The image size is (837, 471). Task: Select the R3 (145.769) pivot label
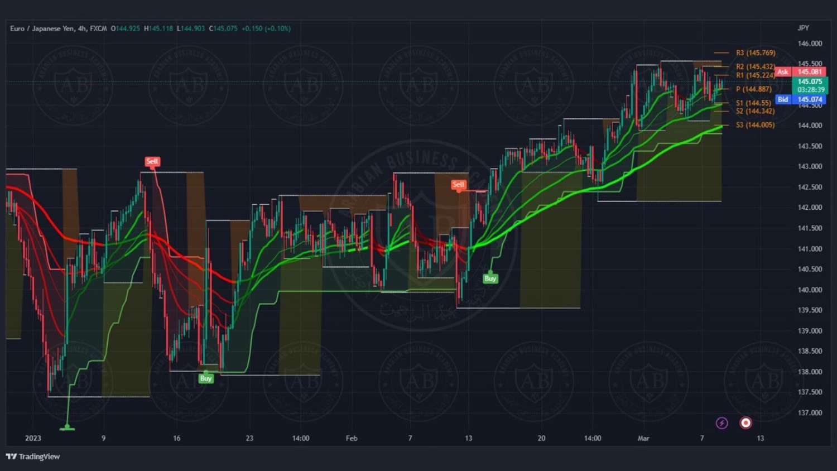(756, 53)
